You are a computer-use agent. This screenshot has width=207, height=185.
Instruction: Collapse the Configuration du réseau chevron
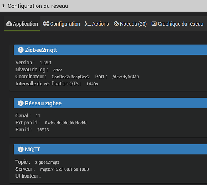(x=4, y=6)
